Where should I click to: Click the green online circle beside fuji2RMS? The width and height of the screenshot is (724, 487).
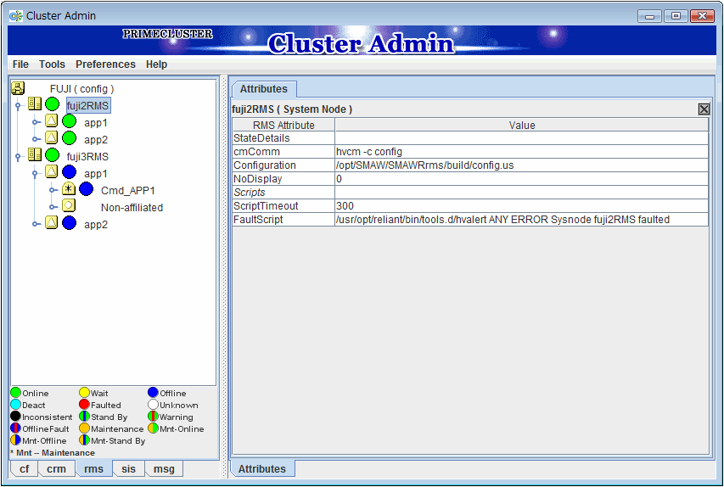(x=52, y=104)
